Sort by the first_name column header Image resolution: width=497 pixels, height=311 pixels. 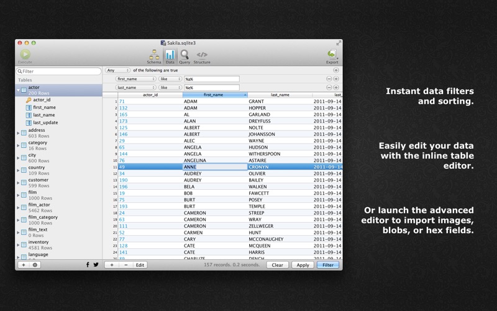(215, 95)
